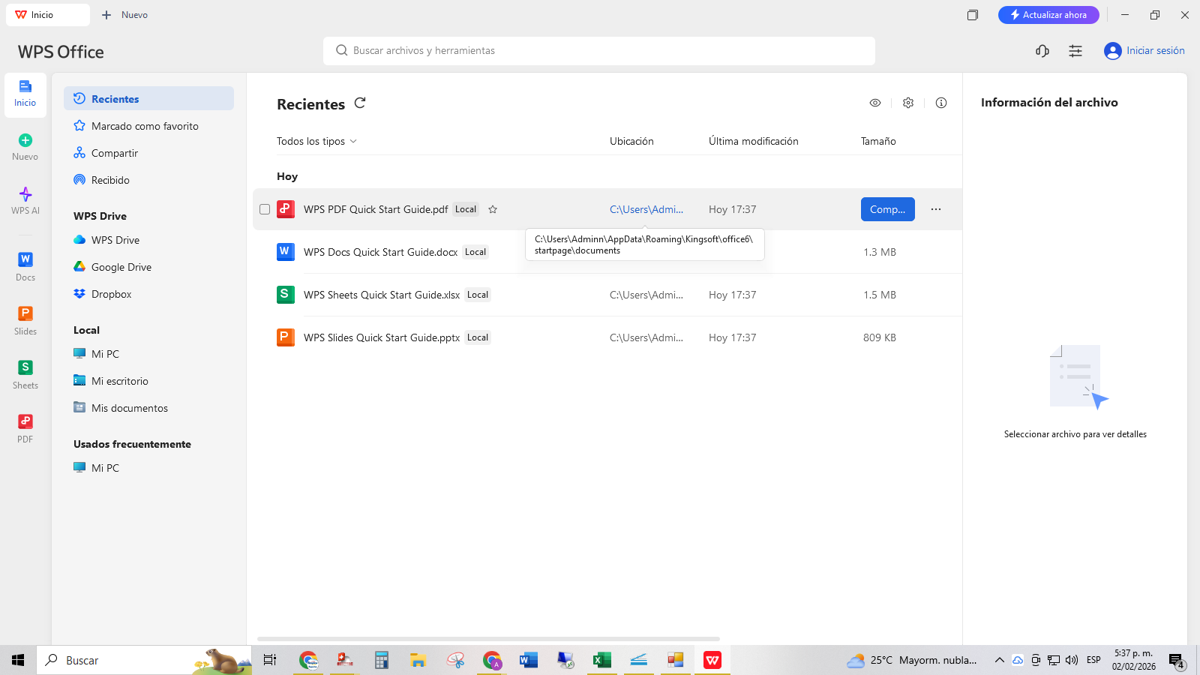Open the Docs app in sidebar
This screenshot has width=1200, height=675.
25,267
